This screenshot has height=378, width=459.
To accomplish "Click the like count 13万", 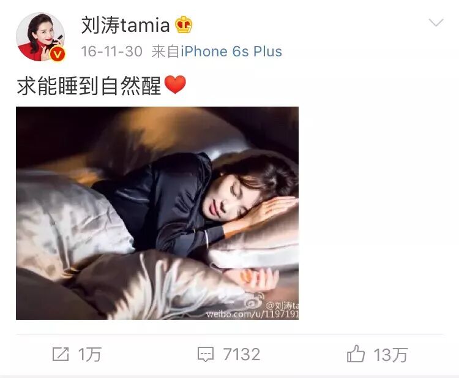I will pos(390,355).
